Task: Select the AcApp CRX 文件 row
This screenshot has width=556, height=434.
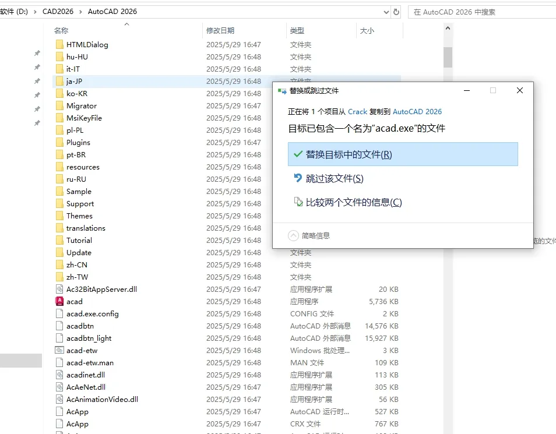Action: tap(227, 424)
